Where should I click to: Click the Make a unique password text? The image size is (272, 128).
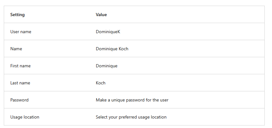coord(132,100)
